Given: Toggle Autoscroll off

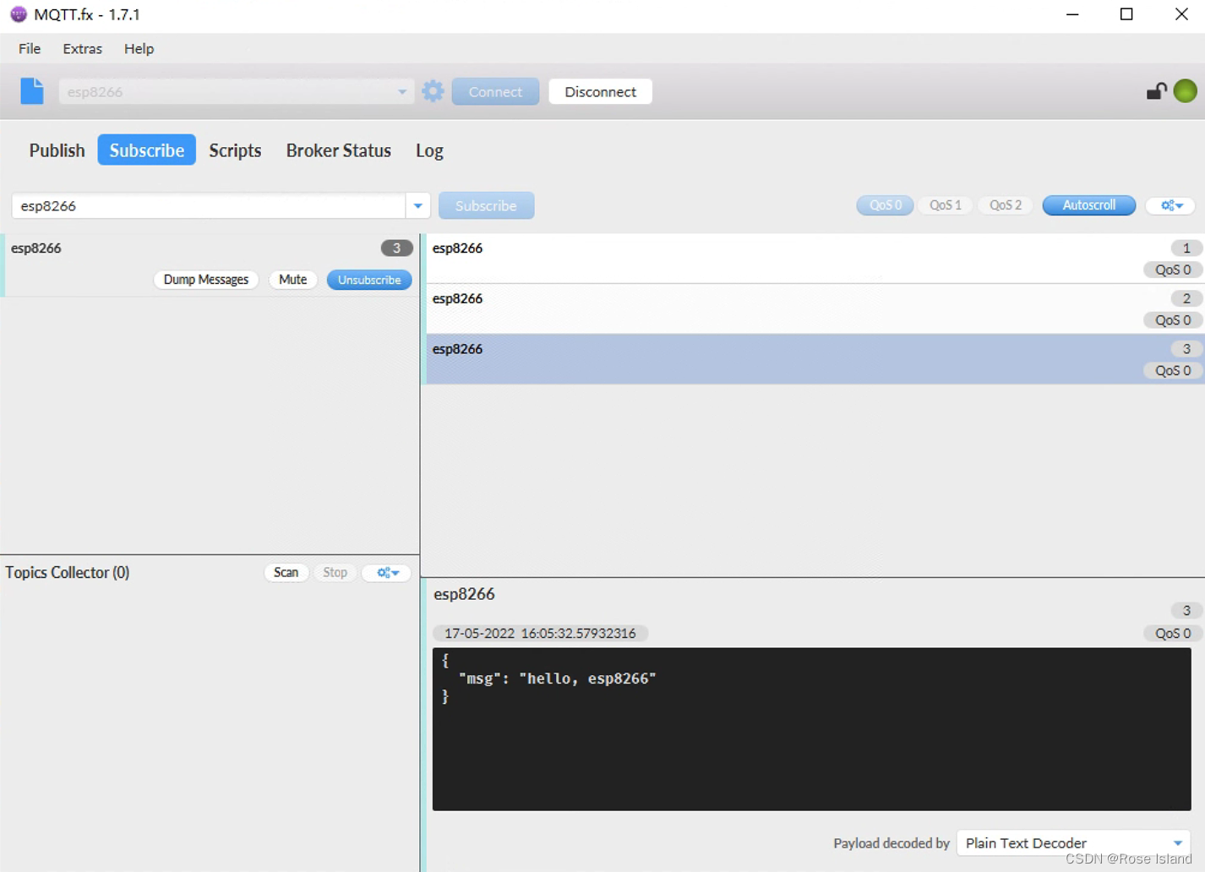Looking at the screenshot, I should [1088, 204].
